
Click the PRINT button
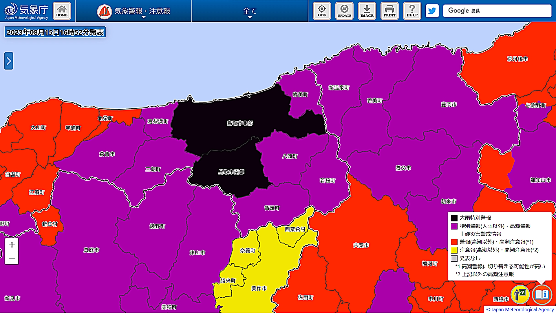(x=389, y=11)
